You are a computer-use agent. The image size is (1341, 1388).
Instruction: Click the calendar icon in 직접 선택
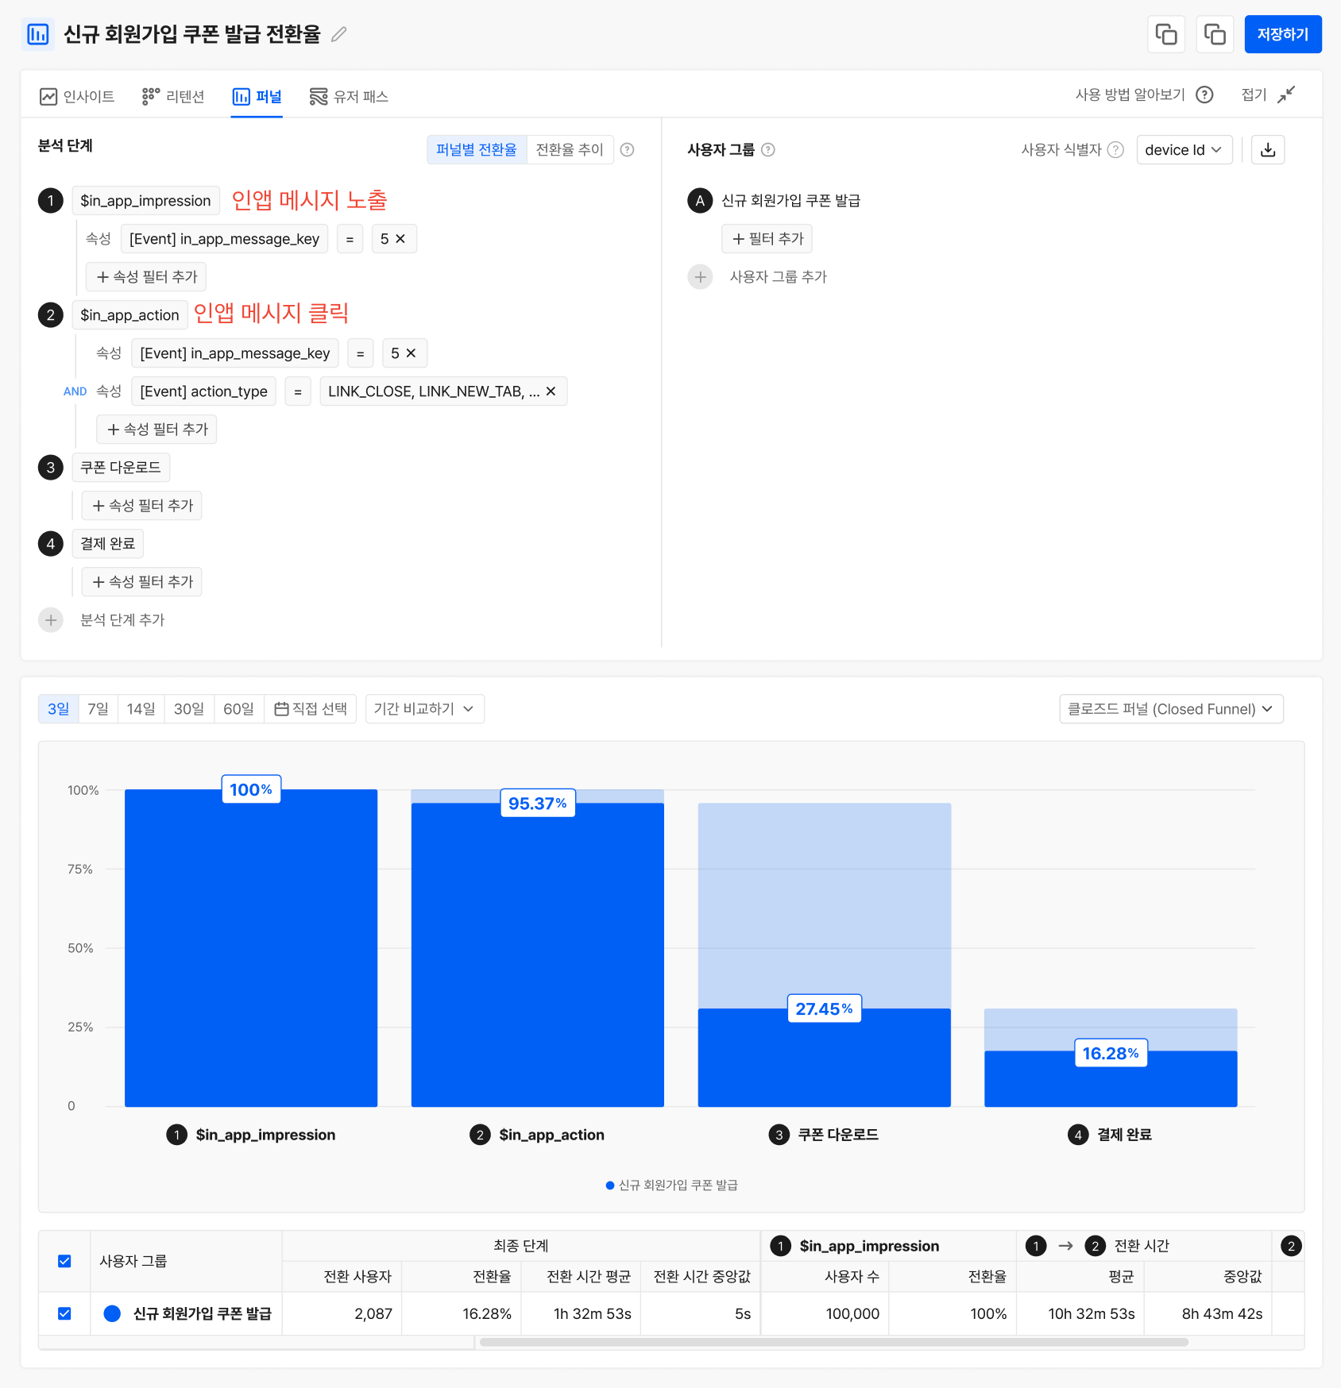coord(281,709)
